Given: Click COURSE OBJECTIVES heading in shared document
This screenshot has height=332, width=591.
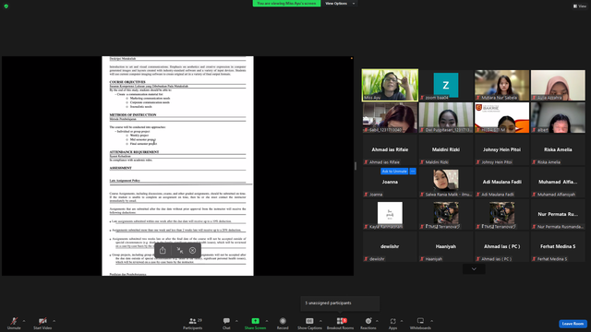Looking at the screenshot, I should point(127,82).
